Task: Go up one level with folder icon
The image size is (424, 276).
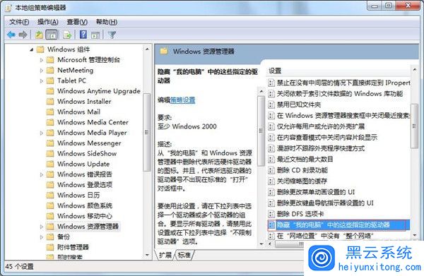Action: [x=39, y=35]
